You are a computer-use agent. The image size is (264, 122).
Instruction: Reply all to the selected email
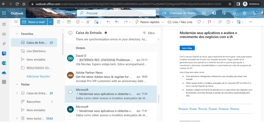pos(117,22)
